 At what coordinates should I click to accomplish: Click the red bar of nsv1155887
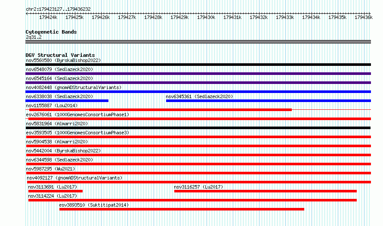pos(161,110)
